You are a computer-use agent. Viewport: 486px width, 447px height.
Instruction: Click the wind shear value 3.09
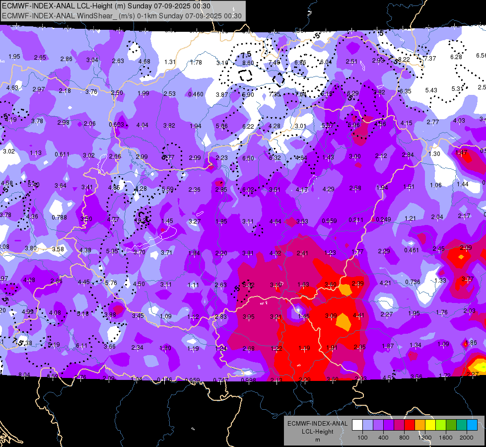(331, 315)
